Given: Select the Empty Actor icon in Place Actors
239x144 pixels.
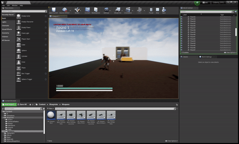Looking at the screenshot, I should (19, 16).
